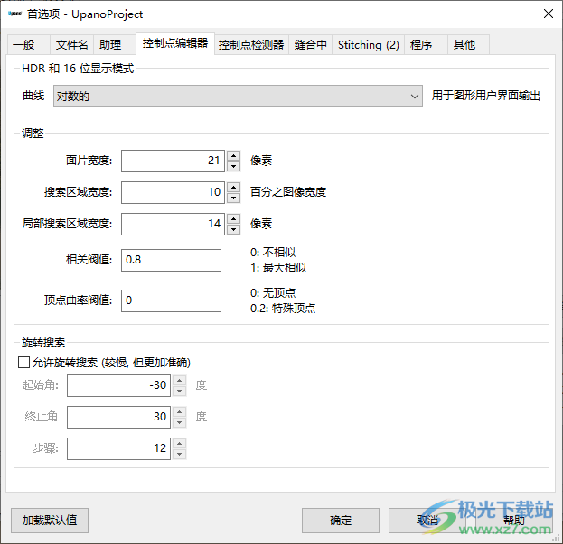563x544 pixels.
Task: Switch to the 缝合中 tab
Action: tap(311, 45)
